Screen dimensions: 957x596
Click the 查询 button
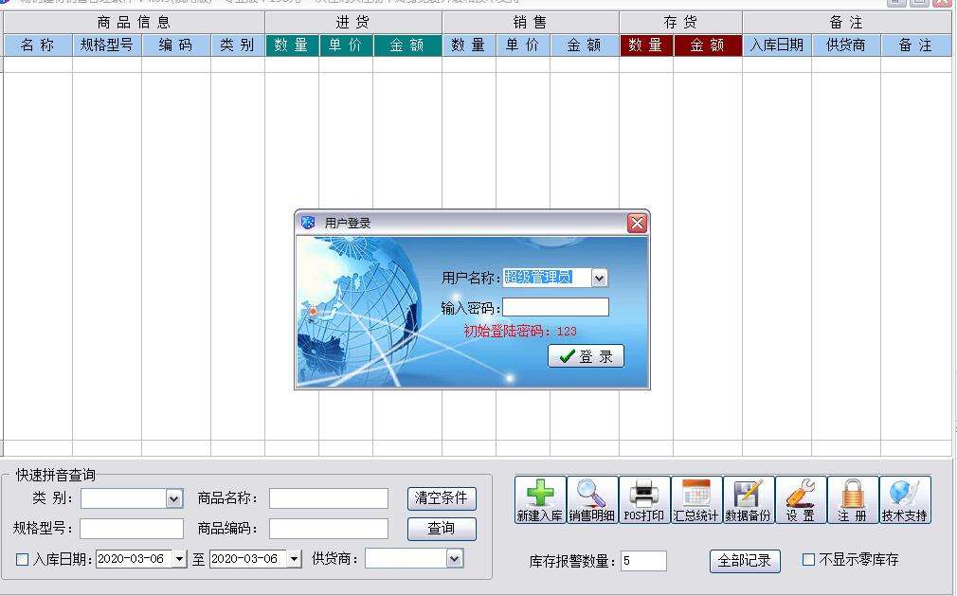442,529
